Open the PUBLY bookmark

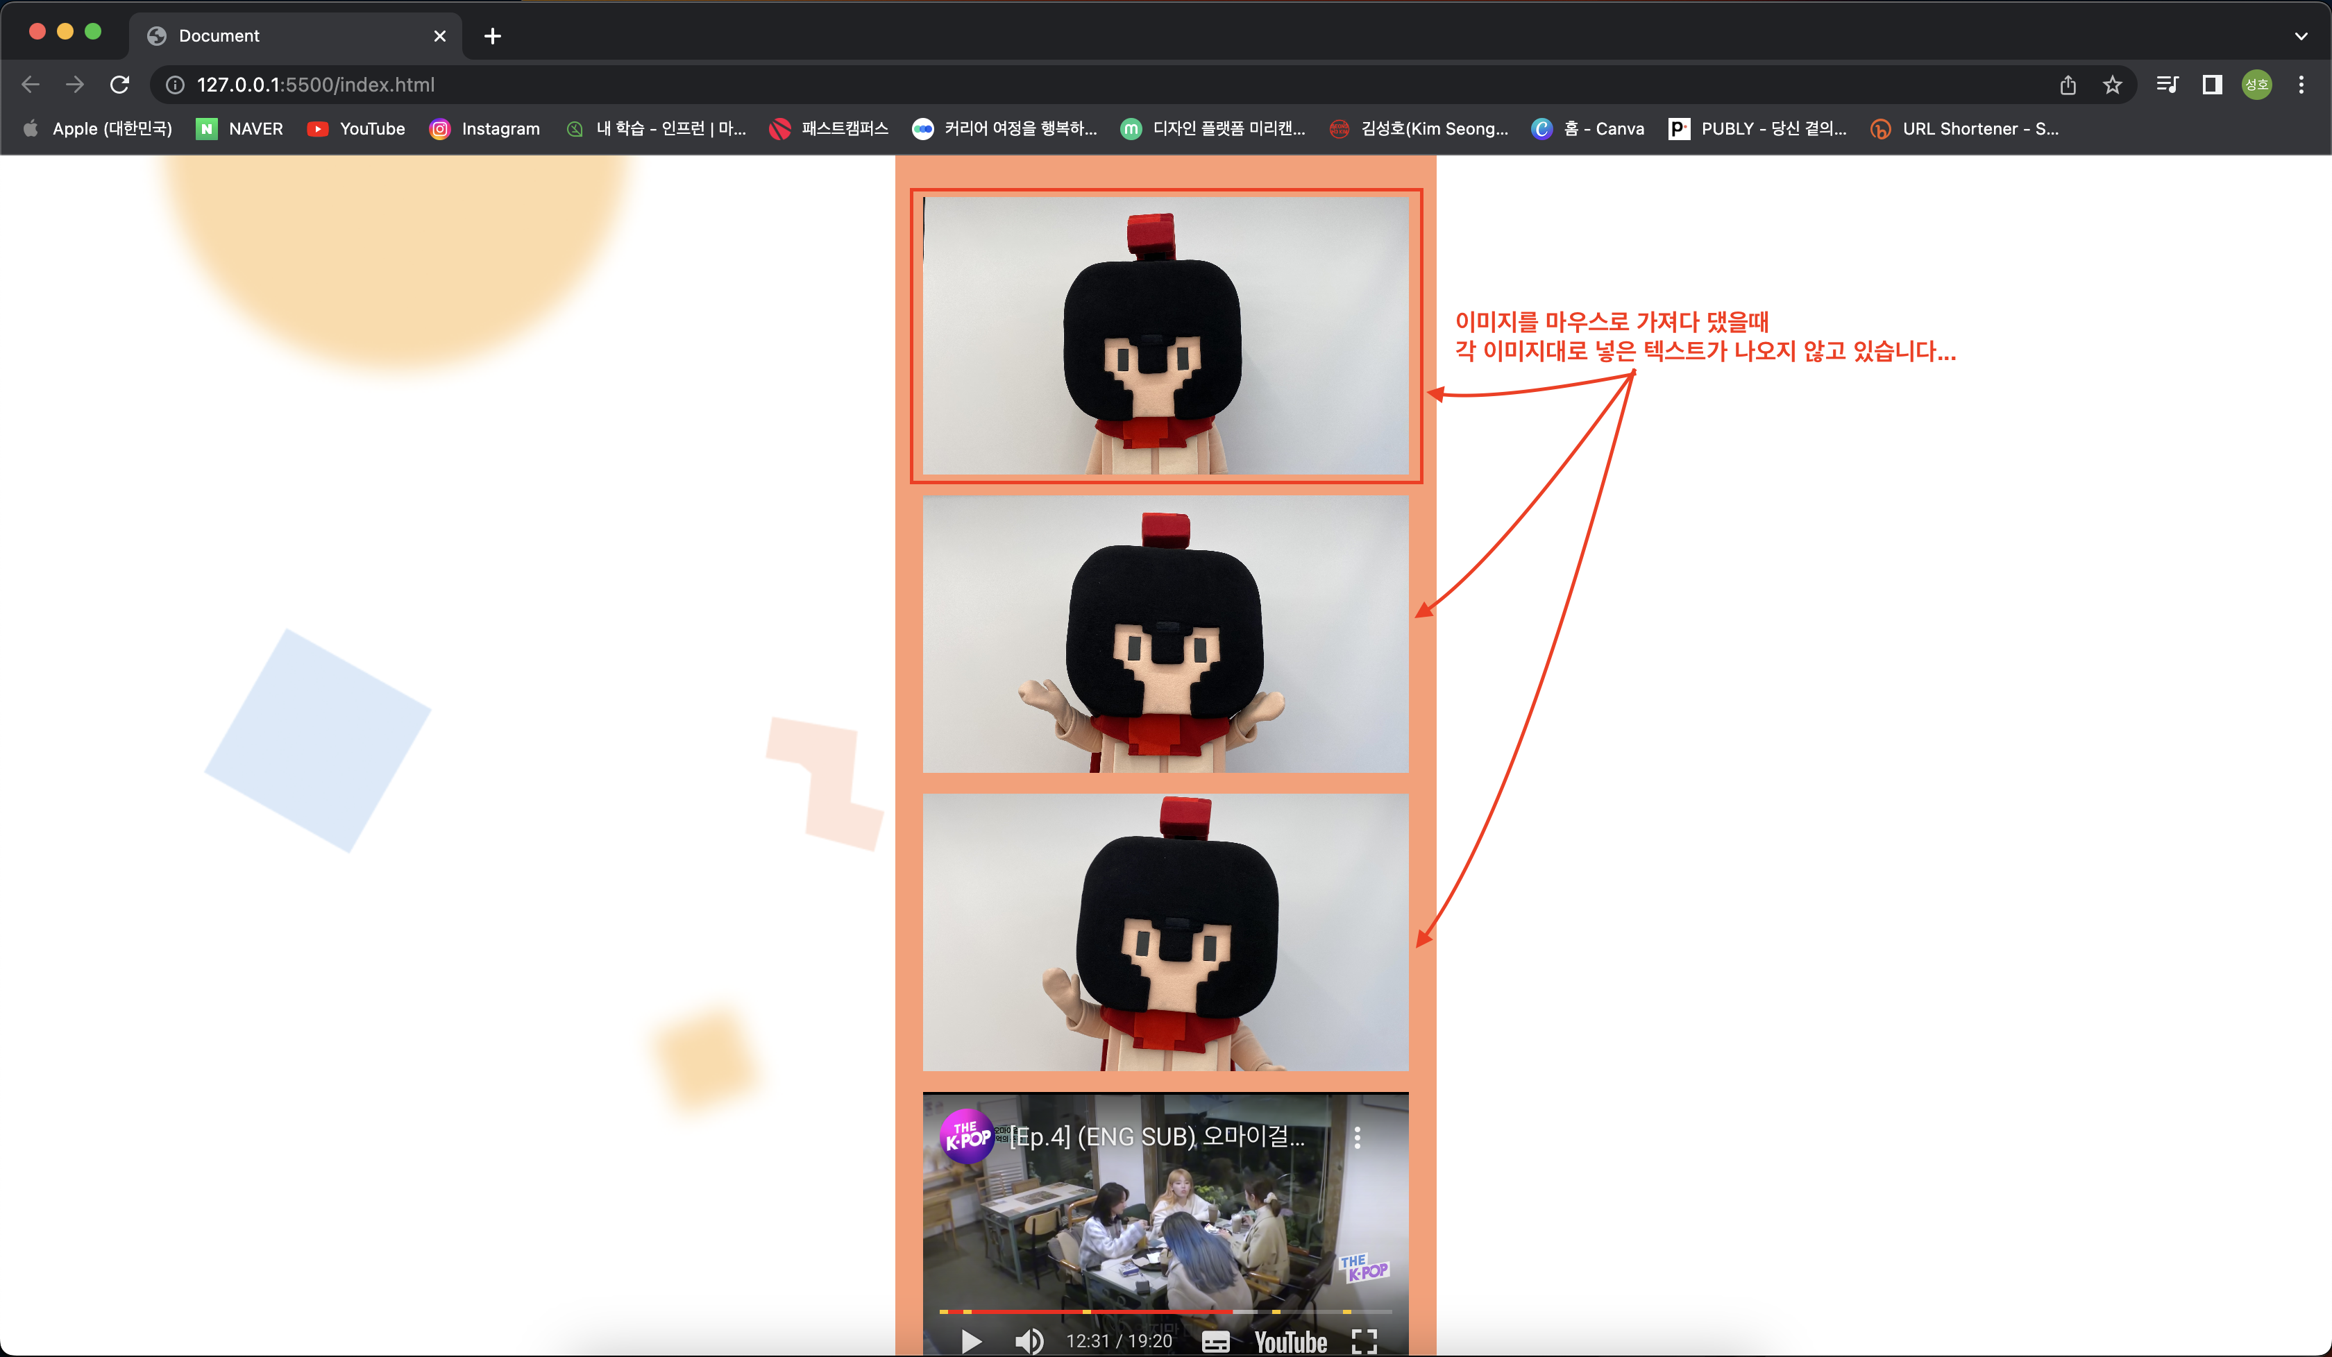(1757, 128)
